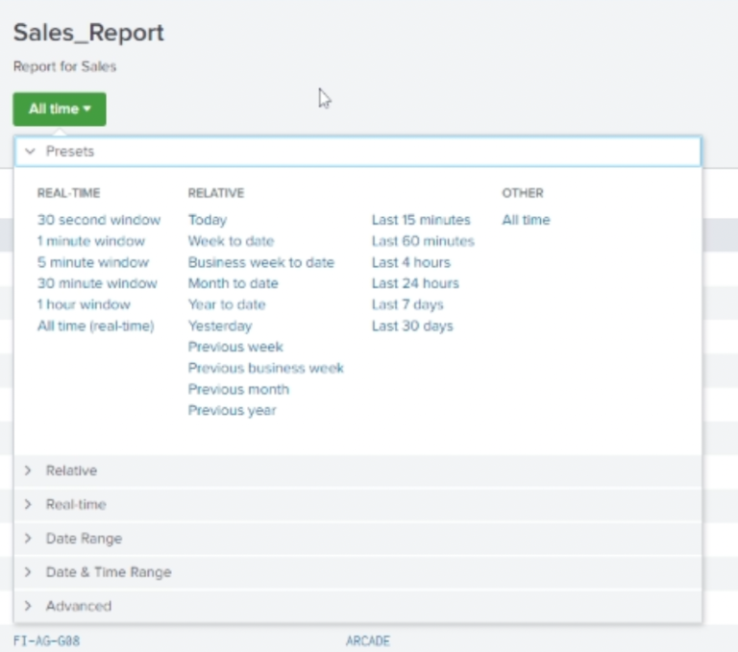
Task: Expand the Advanced section
Action: [357, 606]
